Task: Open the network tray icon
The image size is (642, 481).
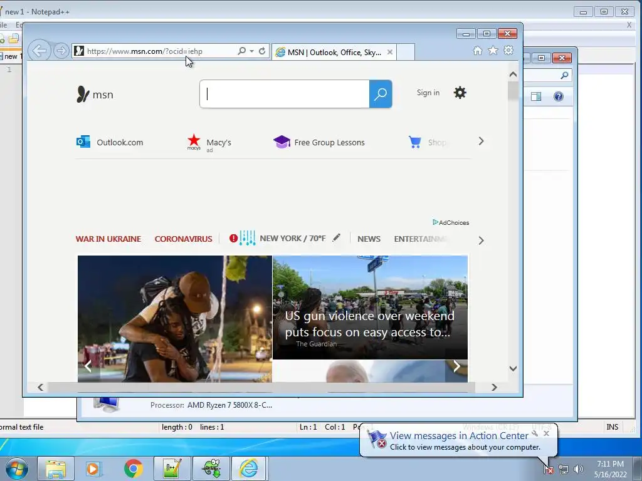Action: tap(564, 469)
